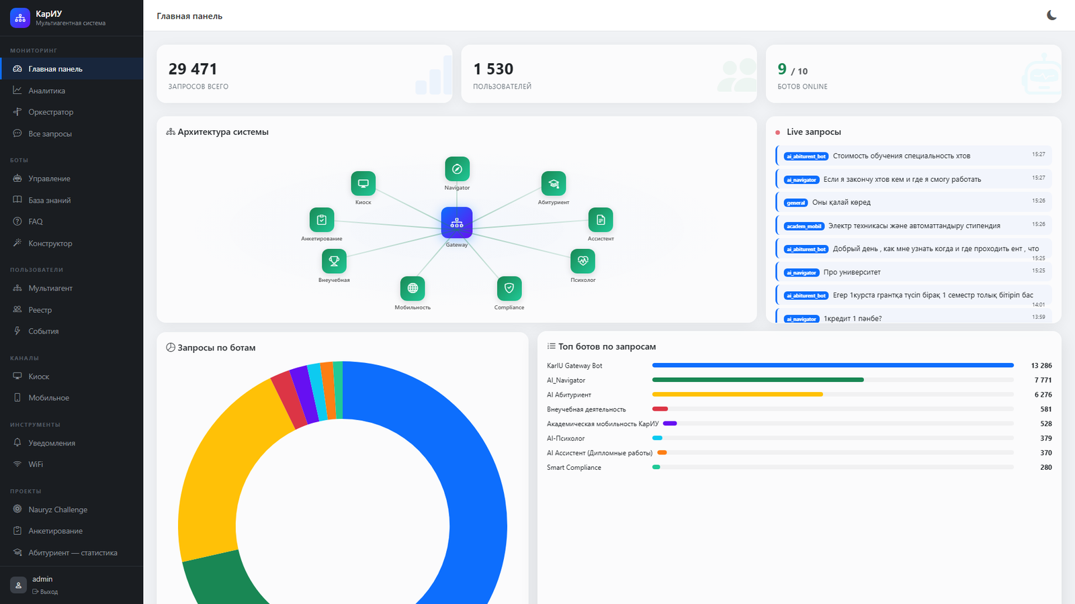This screenshot has height=604, width=1075.
Task: Log out using the Выход link
Action: [45, 592]
